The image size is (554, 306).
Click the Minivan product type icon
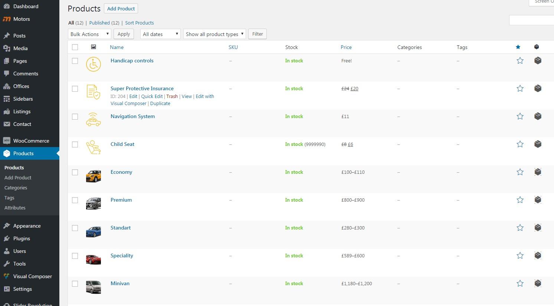pos(538,283)
